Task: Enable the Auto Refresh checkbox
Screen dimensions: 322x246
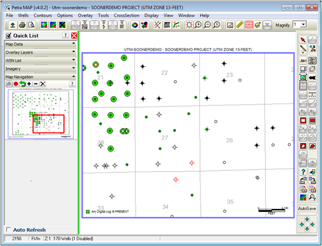Action: click(8, 229)
